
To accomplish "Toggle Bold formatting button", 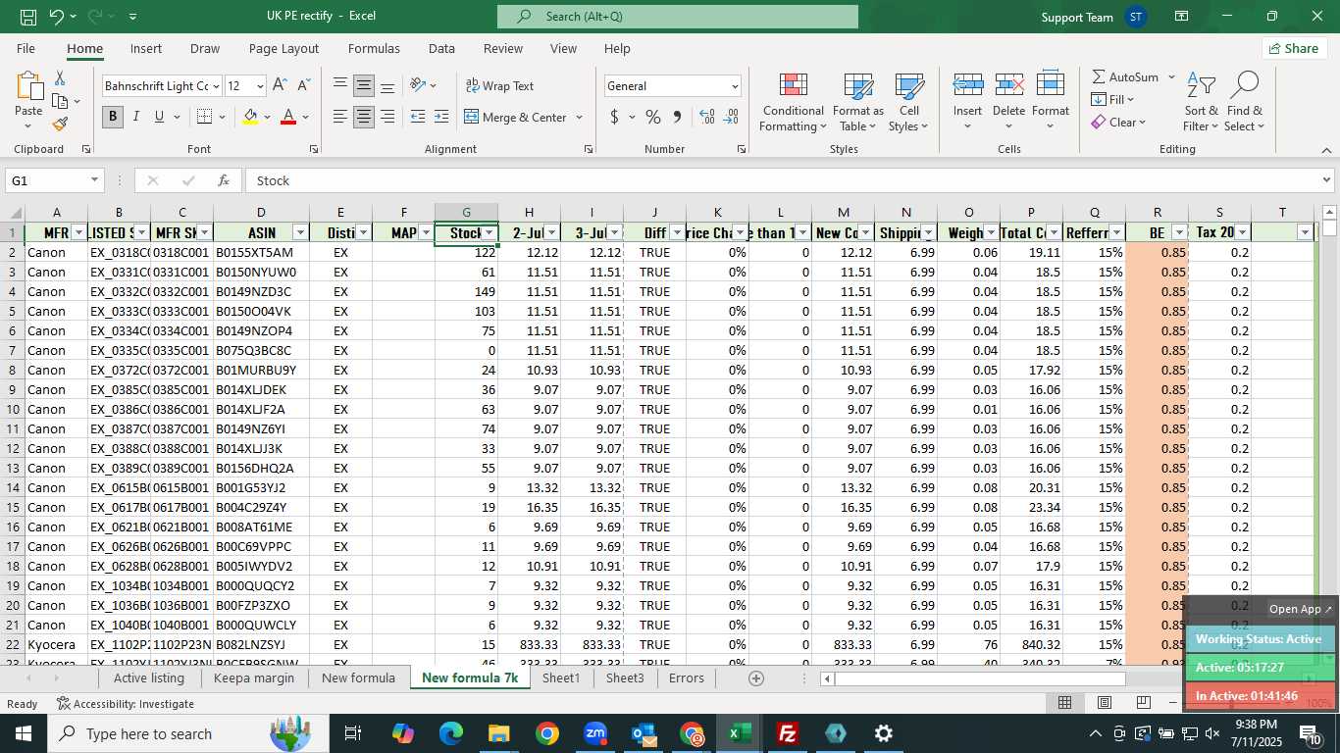I will point(113,117).
